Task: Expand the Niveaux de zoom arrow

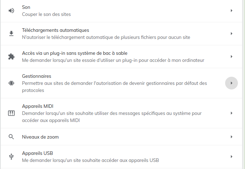Action: coord(232,137)
